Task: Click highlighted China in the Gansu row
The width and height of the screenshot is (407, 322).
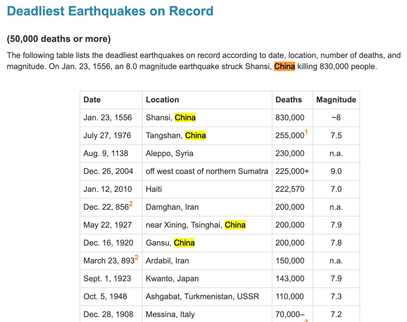Action: click(184, 243)
